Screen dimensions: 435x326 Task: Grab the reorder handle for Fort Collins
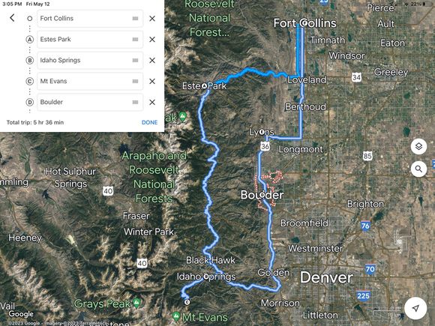click(x=135, y=19)
